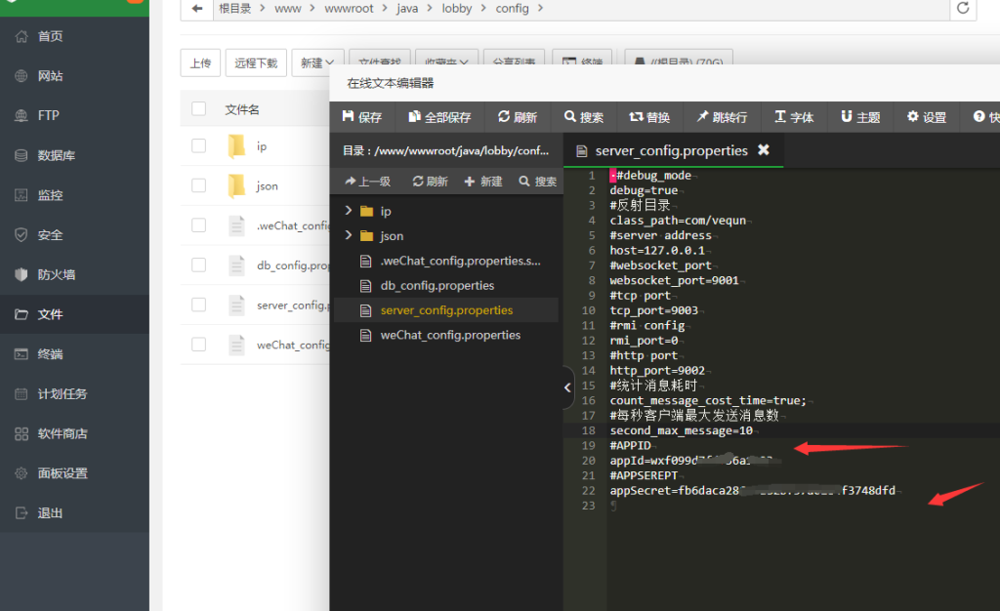This screenshot has width=1000, height=611.
Task: Click the Remote Download button
Action: pos(256,62)
